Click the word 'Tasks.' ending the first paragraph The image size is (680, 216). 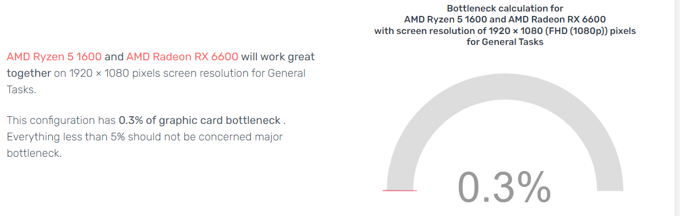(21, 90)
